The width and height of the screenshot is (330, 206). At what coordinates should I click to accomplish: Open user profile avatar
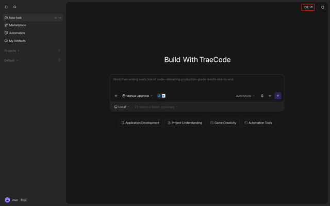click(7, 200)
